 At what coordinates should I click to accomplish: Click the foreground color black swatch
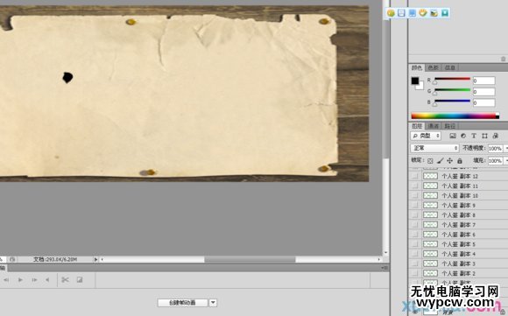point(414,81)
